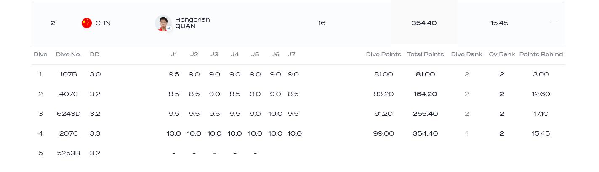
Task: Select dive number 5253B
Action: coord(68,153)
